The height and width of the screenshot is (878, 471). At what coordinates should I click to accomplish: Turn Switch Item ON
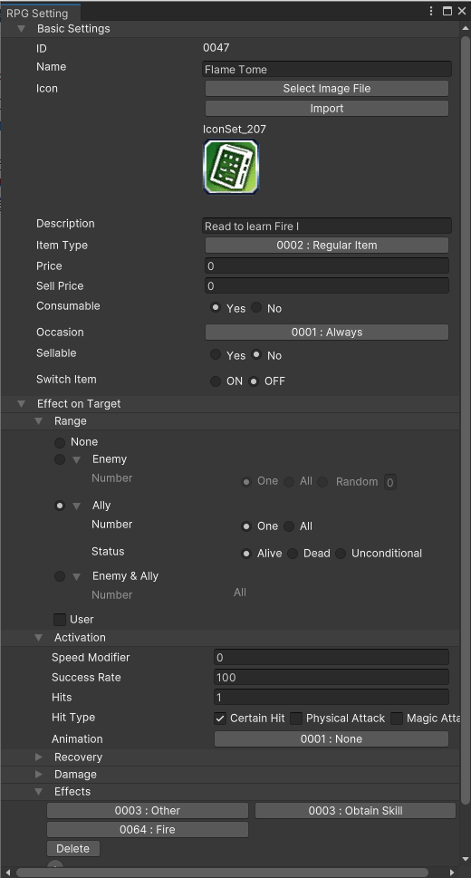pos(216,381)
